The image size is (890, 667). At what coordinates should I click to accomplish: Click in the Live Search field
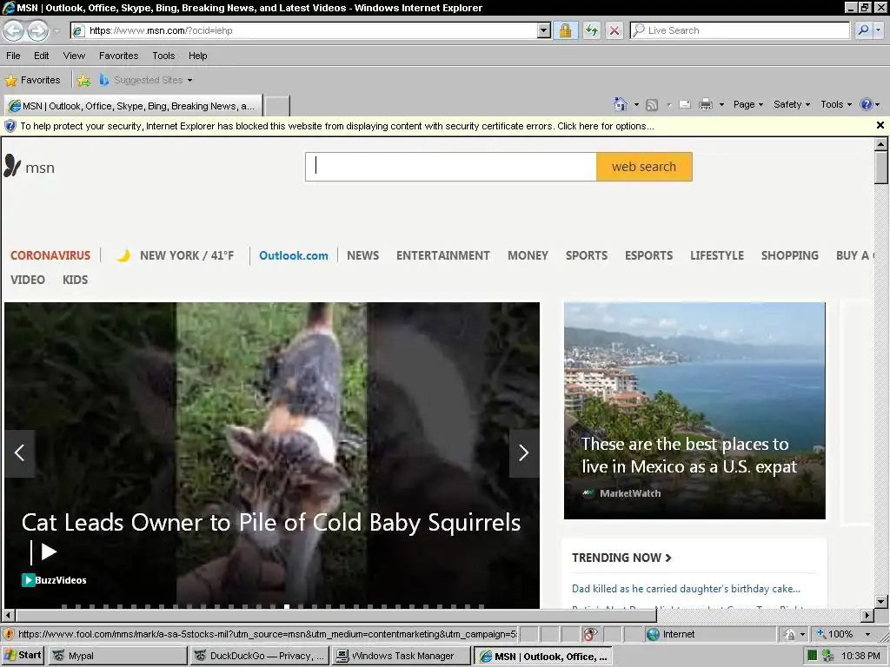pyautogui.click(x=740, y=30)
